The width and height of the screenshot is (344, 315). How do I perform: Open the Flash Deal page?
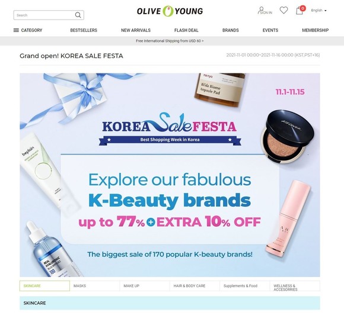[x=186, y=30]
